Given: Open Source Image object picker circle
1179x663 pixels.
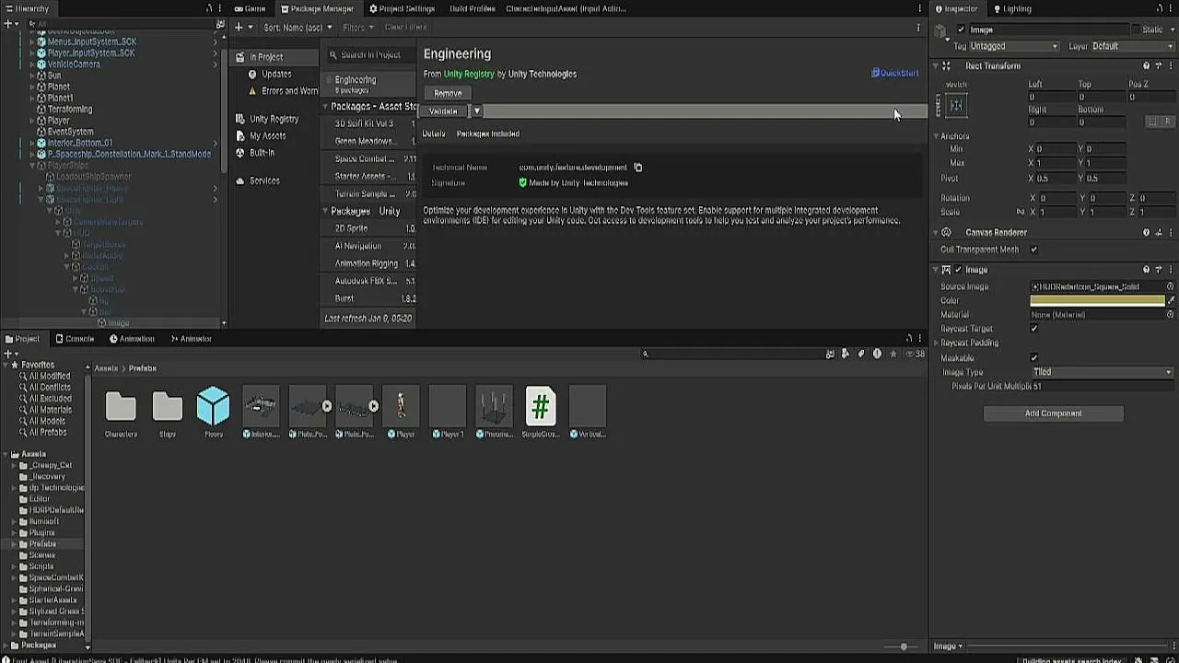Looking at the screenshot, I should [x=1170, y=286].
